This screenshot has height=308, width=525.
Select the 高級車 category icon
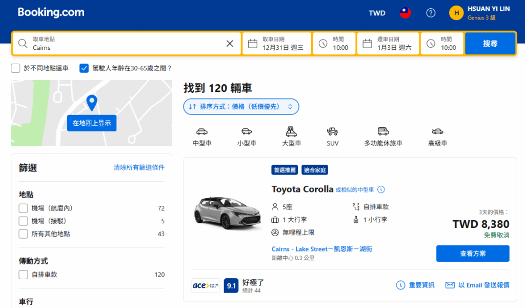(437, 134)
